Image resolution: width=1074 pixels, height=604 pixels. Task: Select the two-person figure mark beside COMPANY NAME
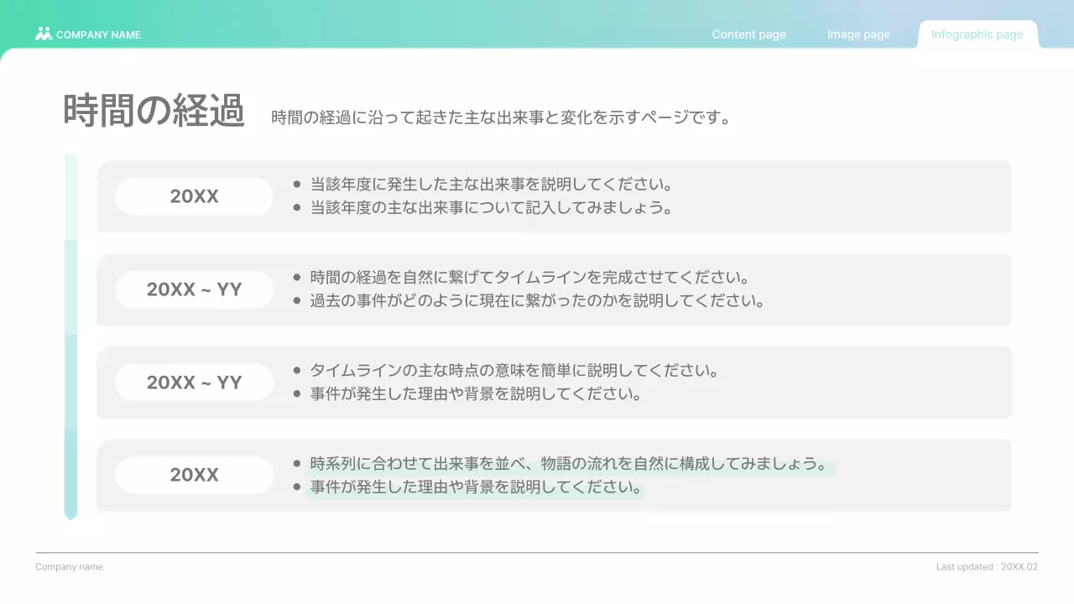coord(41,34)
